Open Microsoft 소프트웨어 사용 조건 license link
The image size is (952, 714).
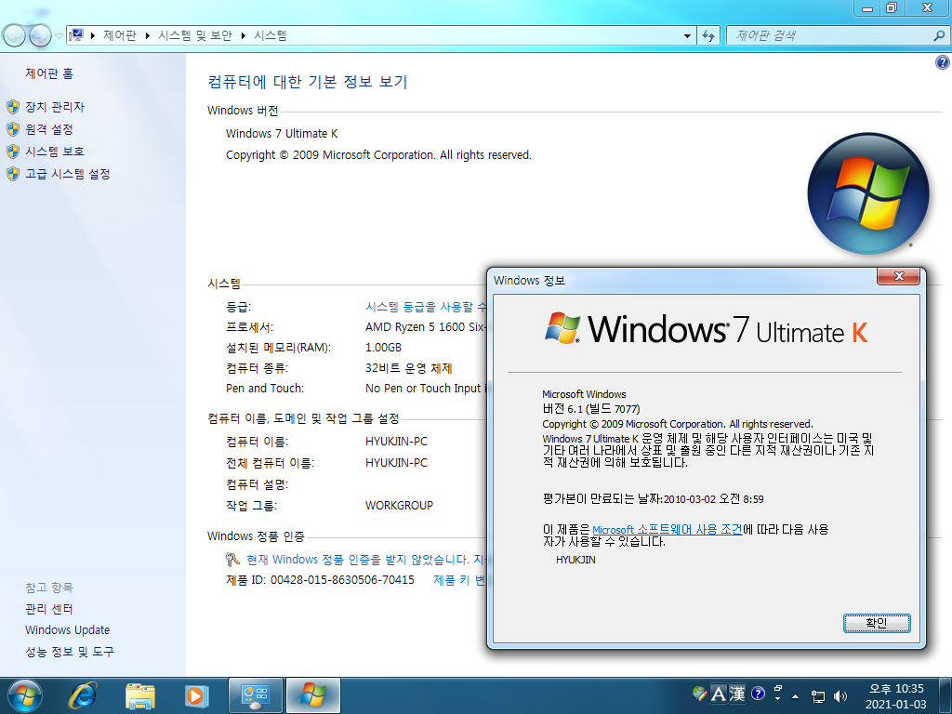point(668,529)
